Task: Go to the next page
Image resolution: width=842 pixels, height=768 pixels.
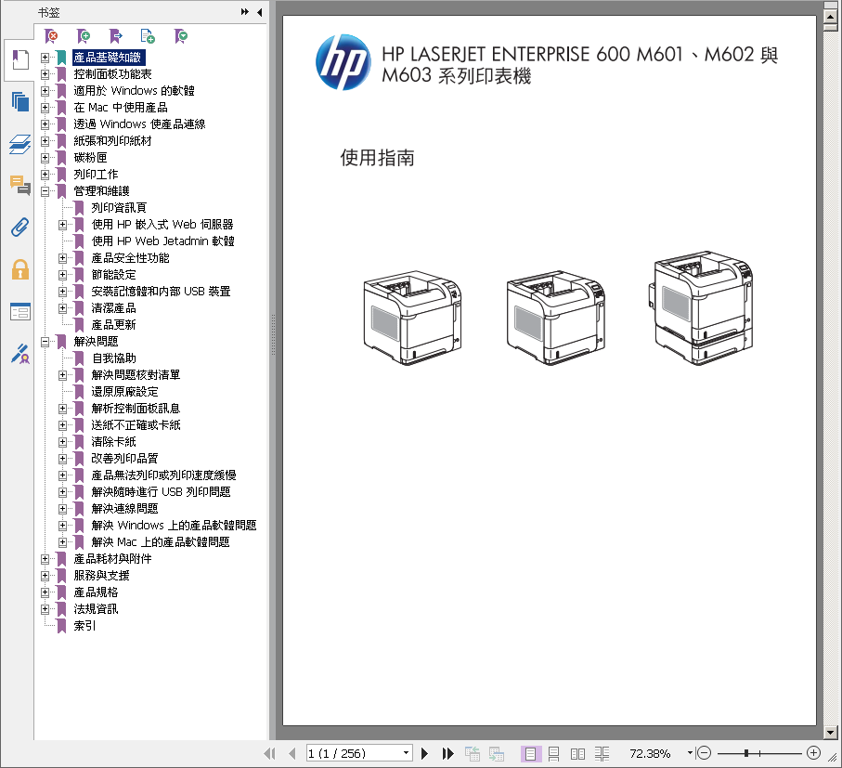Action: tap(424, 753)
